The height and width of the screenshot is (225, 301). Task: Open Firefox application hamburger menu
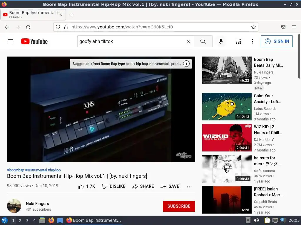click(x=294, y=27)
